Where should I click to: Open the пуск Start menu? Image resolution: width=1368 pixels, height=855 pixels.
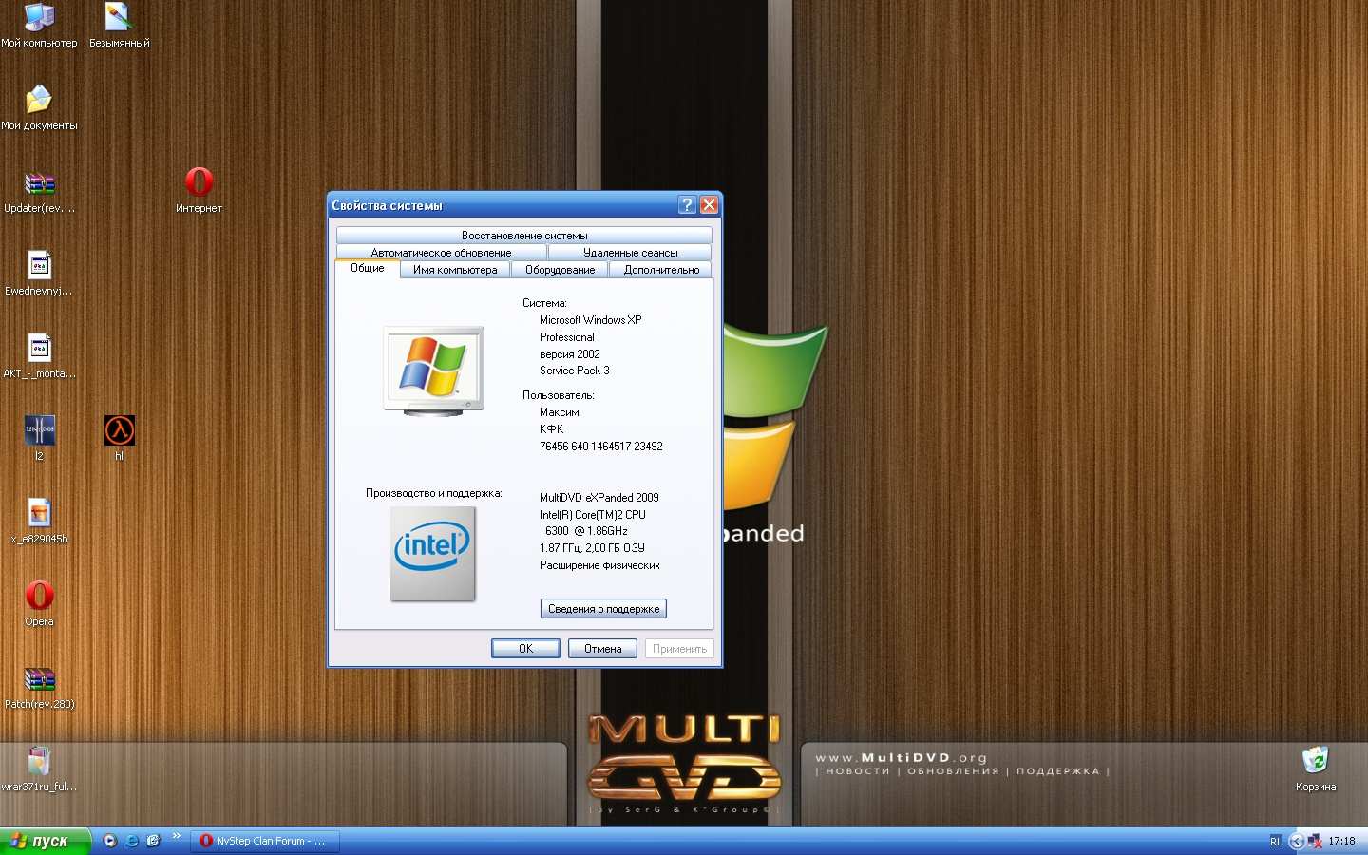point(44,841)
